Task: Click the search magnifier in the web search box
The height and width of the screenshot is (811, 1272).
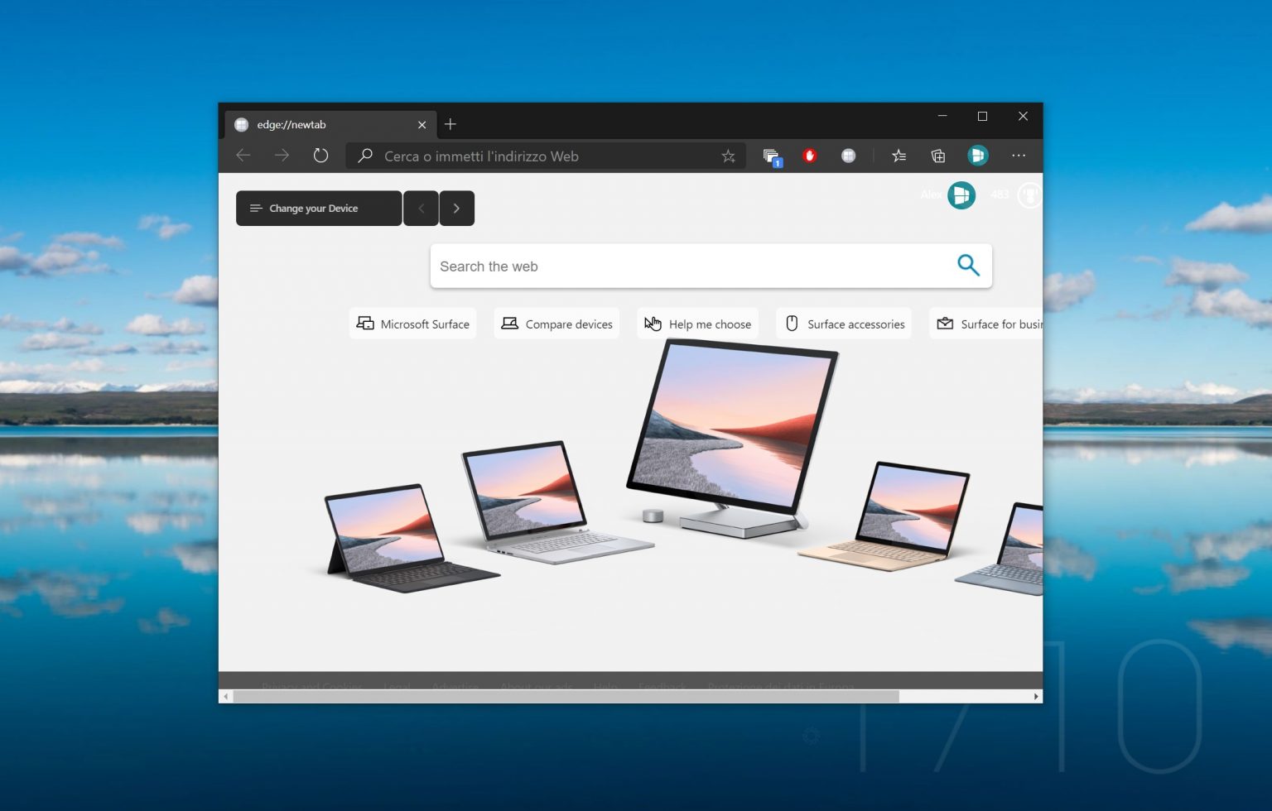Action: [967, 266]
